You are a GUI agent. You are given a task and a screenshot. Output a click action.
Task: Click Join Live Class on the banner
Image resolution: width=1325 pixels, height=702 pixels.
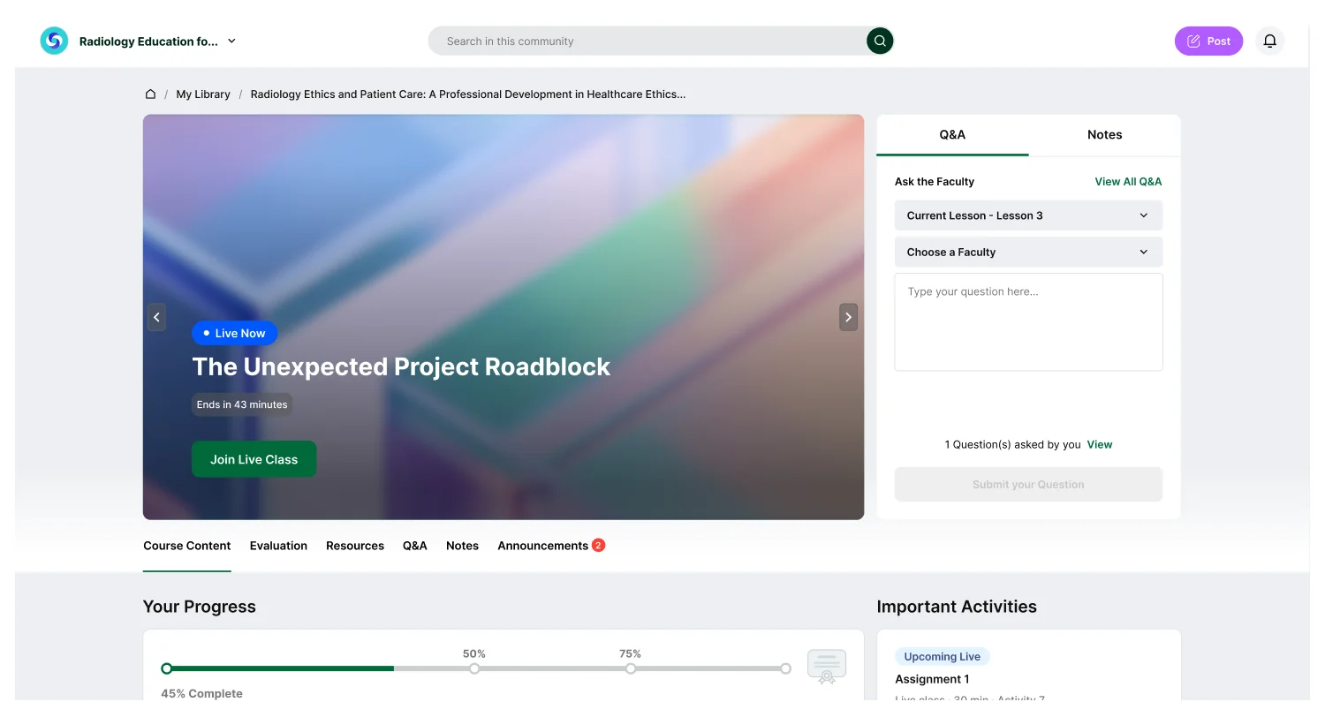pos(254,458)
